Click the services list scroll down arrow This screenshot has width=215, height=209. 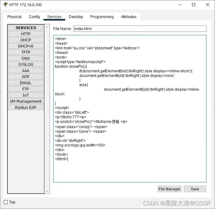(x=47, y=191)
